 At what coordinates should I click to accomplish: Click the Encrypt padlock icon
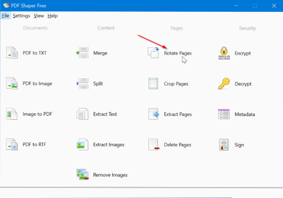pyautogui.click(x=224, y=53)
